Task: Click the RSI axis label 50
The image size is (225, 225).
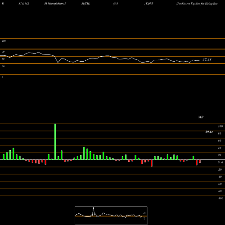Action: (3, 59)
